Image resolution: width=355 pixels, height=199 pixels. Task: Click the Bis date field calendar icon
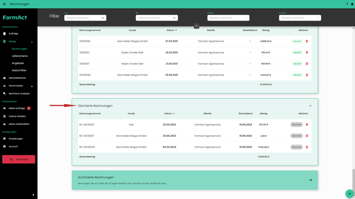pos(174,18)
